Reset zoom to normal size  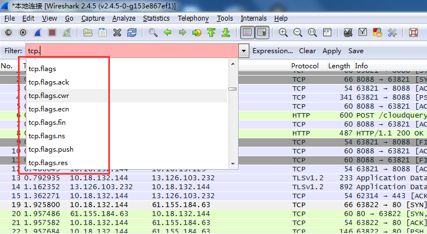[x=313, y=33]
